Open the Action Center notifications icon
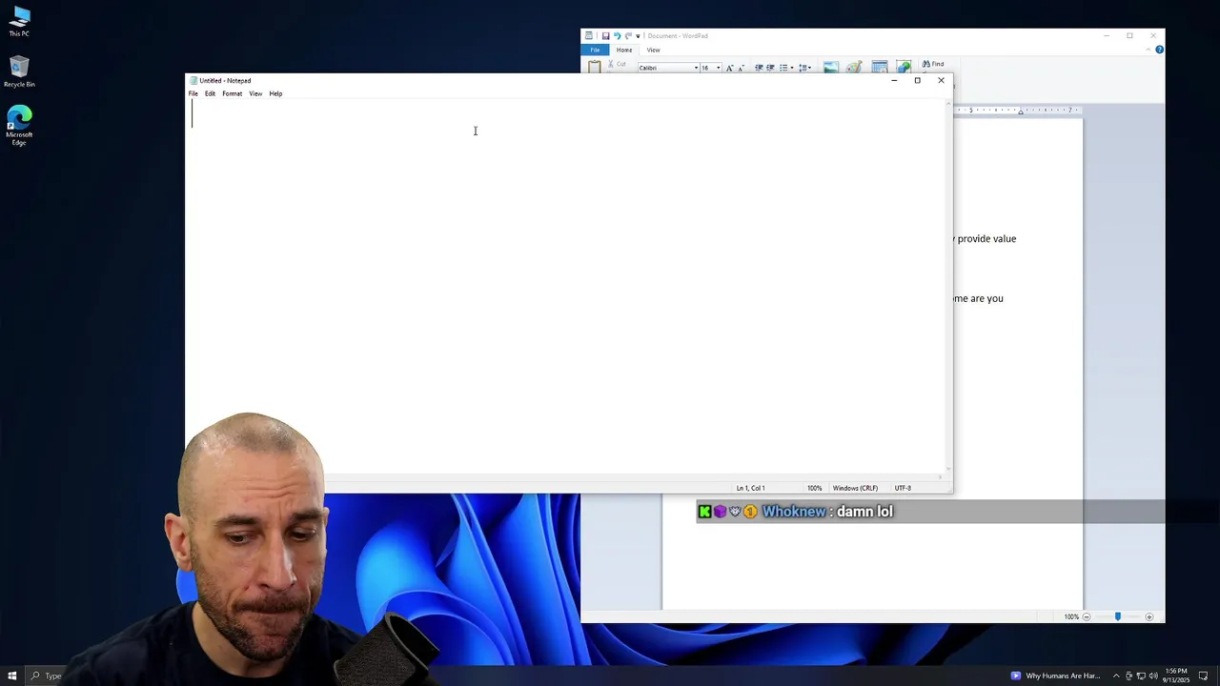Image resolution: width=1220 pixels, height=686 pixels. tap(1203, 676)
